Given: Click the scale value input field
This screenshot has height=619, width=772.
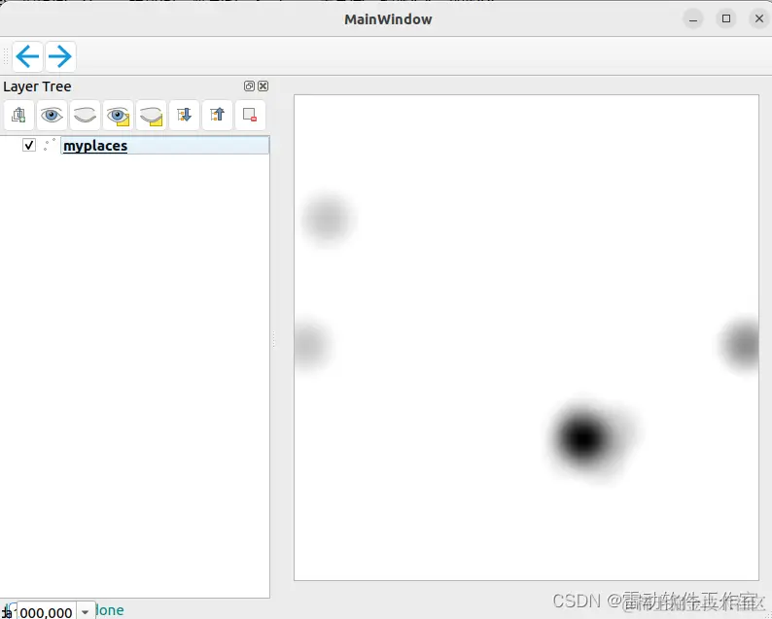Looking at the screenshot, I should (x=47, y=611).
